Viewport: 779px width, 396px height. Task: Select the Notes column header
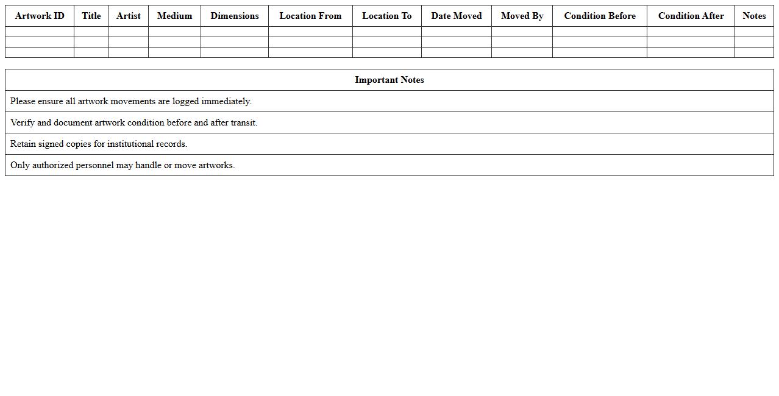754,16
